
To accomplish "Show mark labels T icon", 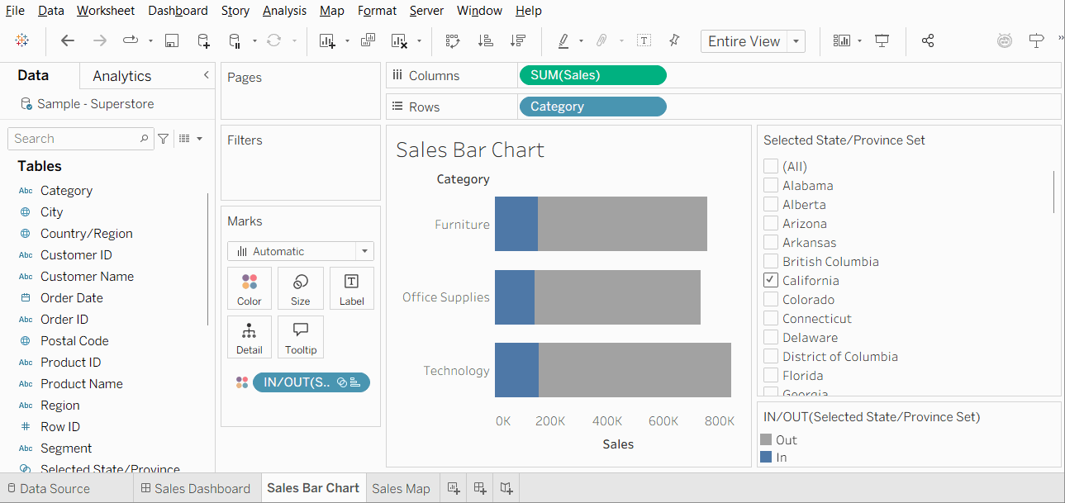I will pos(644,40).
